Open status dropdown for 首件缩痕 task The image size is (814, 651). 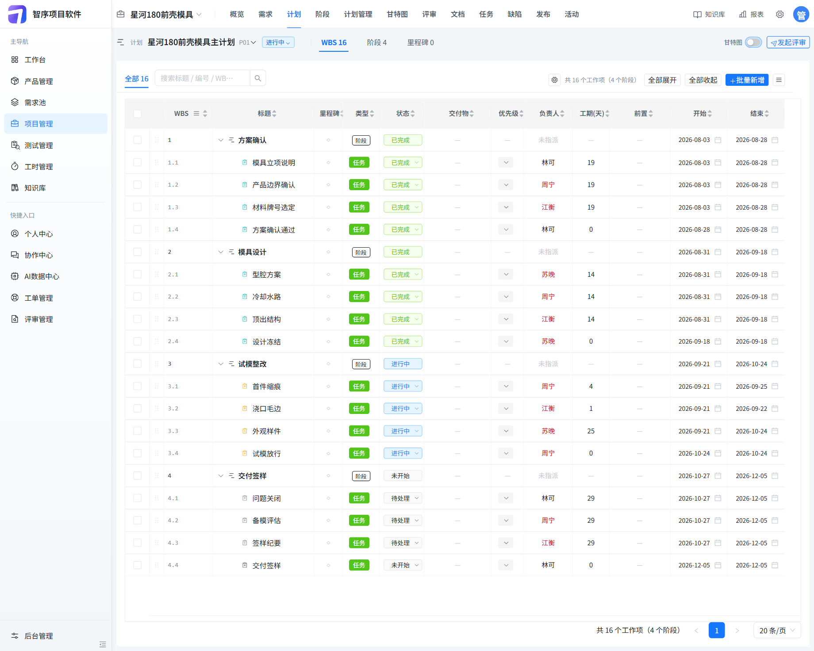tap(403, 387)
